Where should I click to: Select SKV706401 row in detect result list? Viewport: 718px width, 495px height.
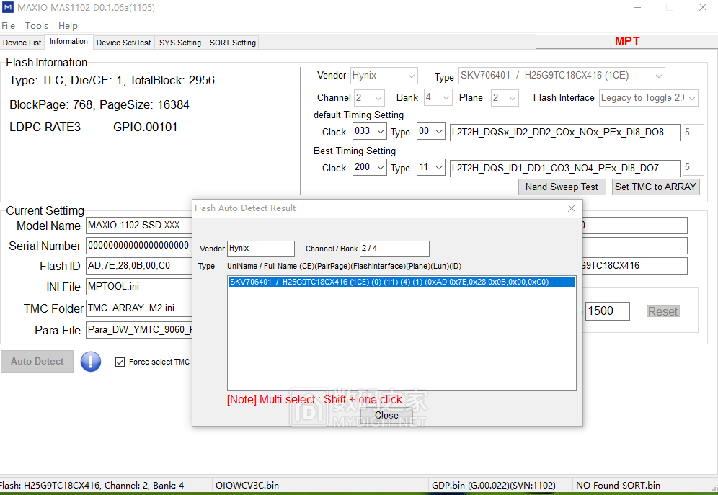tap(401, 282)
